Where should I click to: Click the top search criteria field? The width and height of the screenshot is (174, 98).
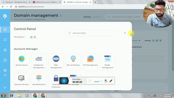[x=124, y=17]
